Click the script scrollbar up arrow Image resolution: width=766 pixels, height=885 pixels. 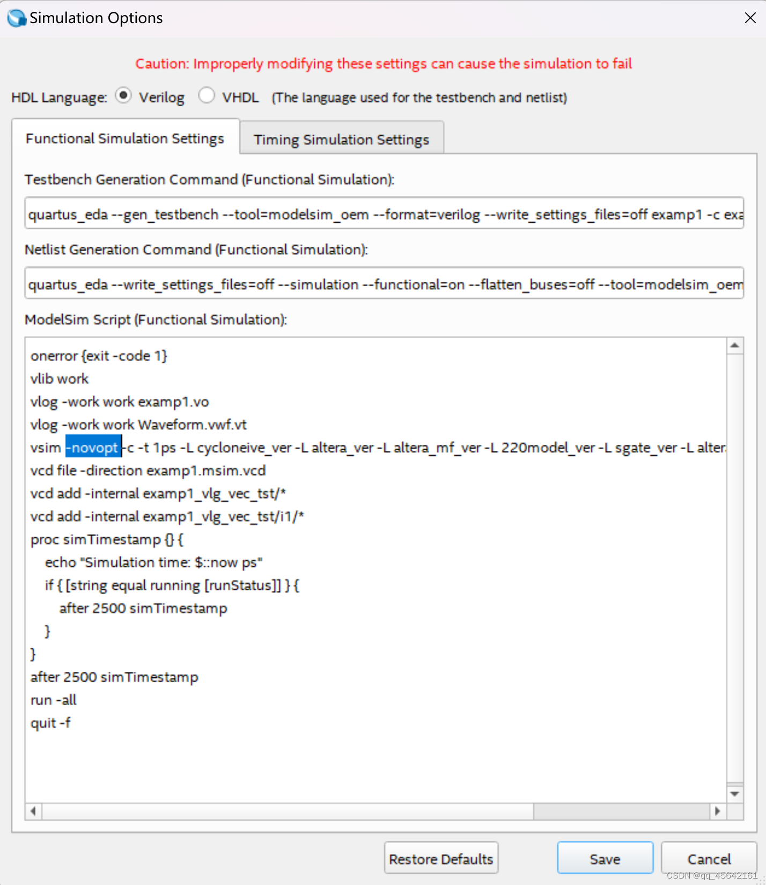pos(735,346)
